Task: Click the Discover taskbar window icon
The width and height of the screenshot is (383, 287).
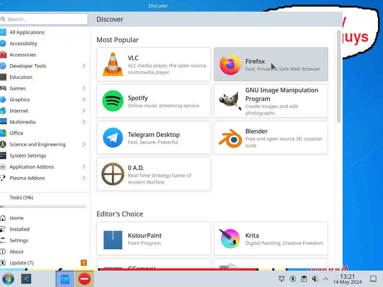Action: pos(65,279)
